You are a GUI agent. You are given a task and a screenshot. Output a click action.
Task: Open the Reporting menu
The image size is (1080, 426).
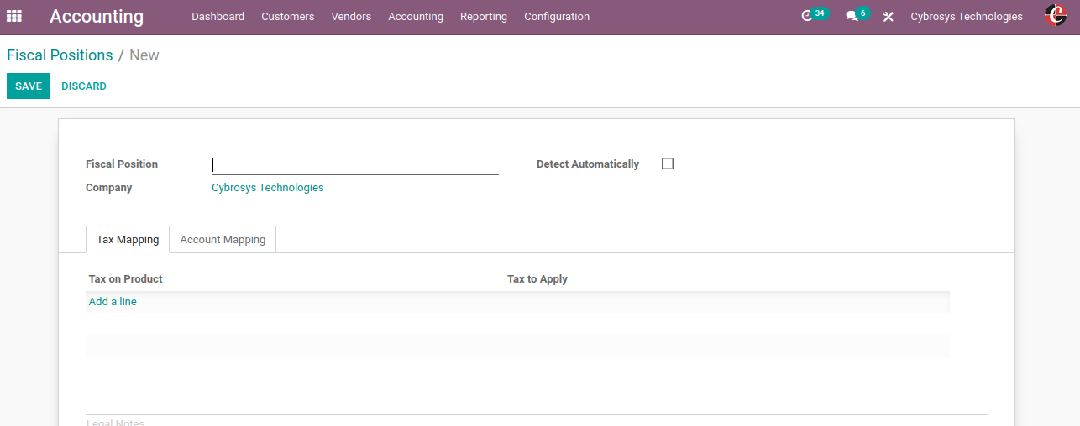484,17
